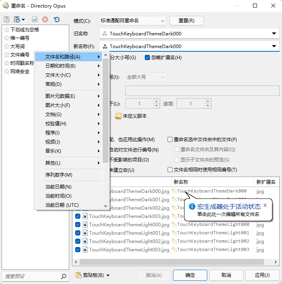
Task: Choose 序列数字(M) menu entry
Action: pos(68,175)
